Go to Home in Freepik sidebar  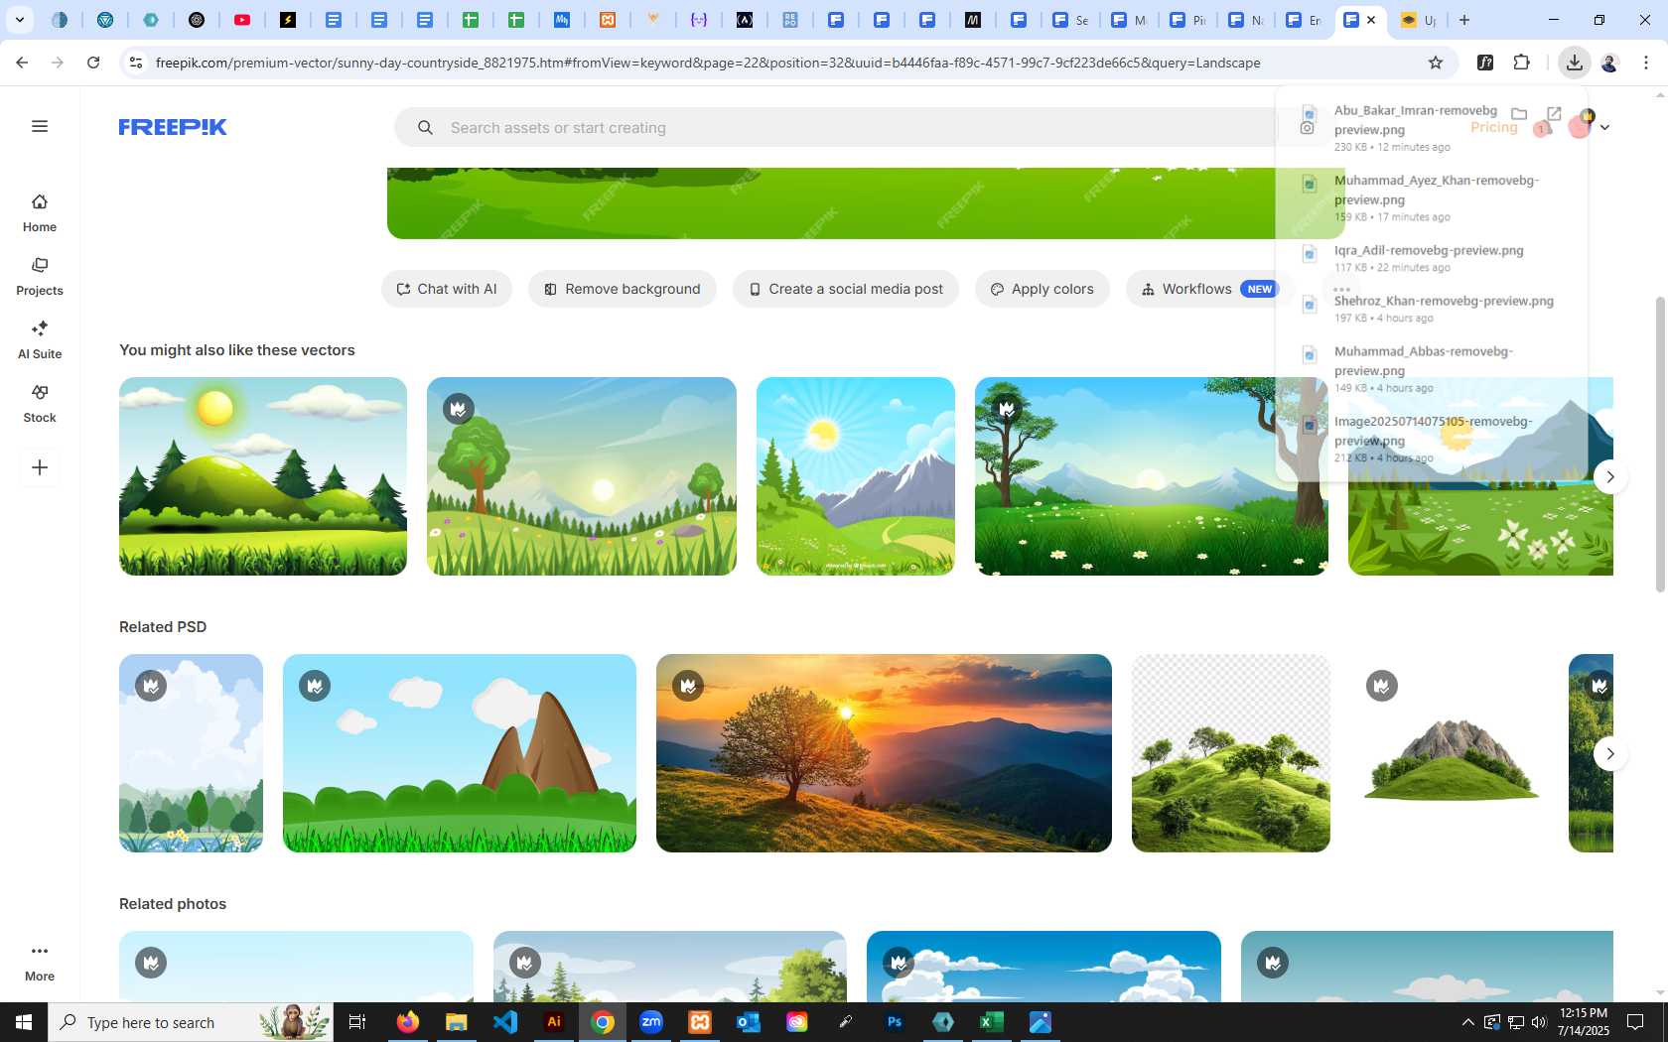(40, 213)
